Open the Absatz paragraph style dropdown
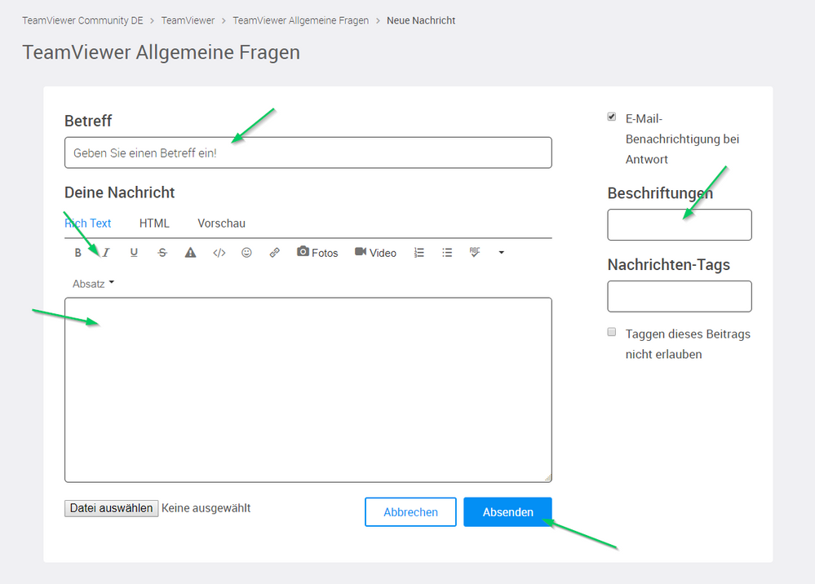This screenshot has width=815, height=584. point(93,284)
